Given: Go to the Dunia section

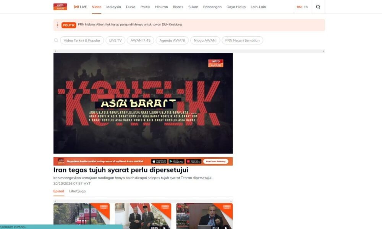Looking at the screenshot, I should point(131,7).
